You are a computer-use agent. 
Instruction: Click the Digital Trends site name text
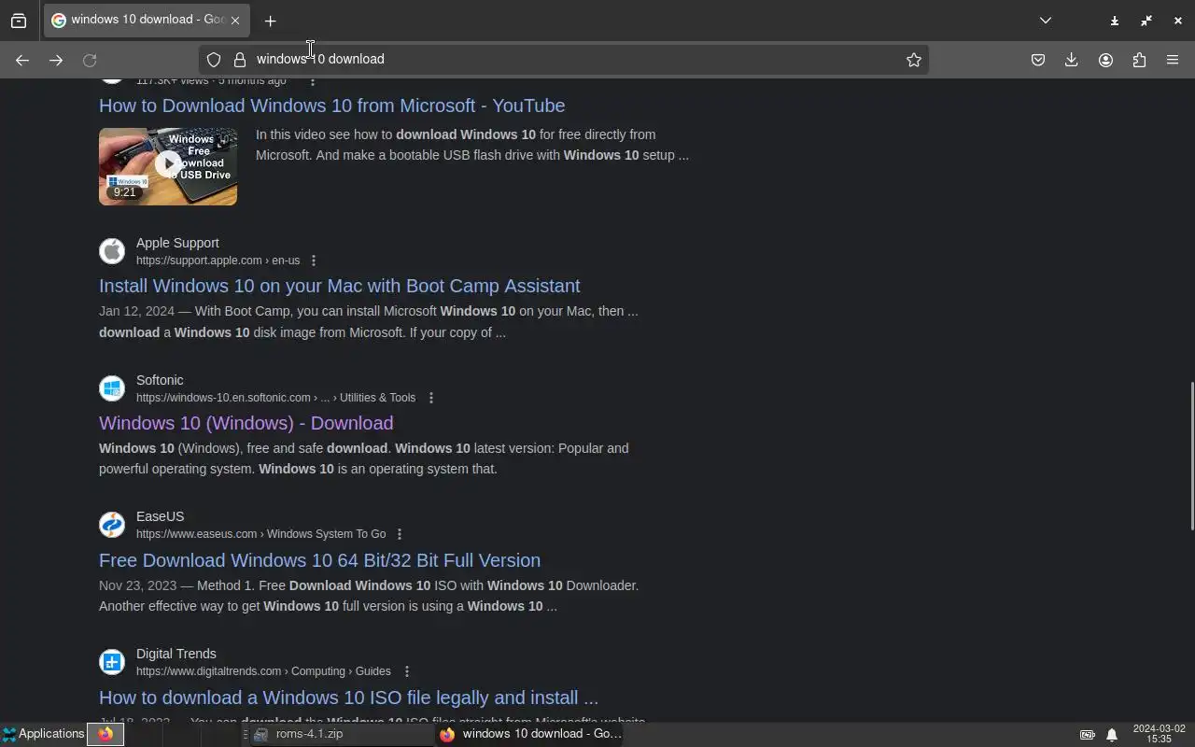[x=176, y=654]
